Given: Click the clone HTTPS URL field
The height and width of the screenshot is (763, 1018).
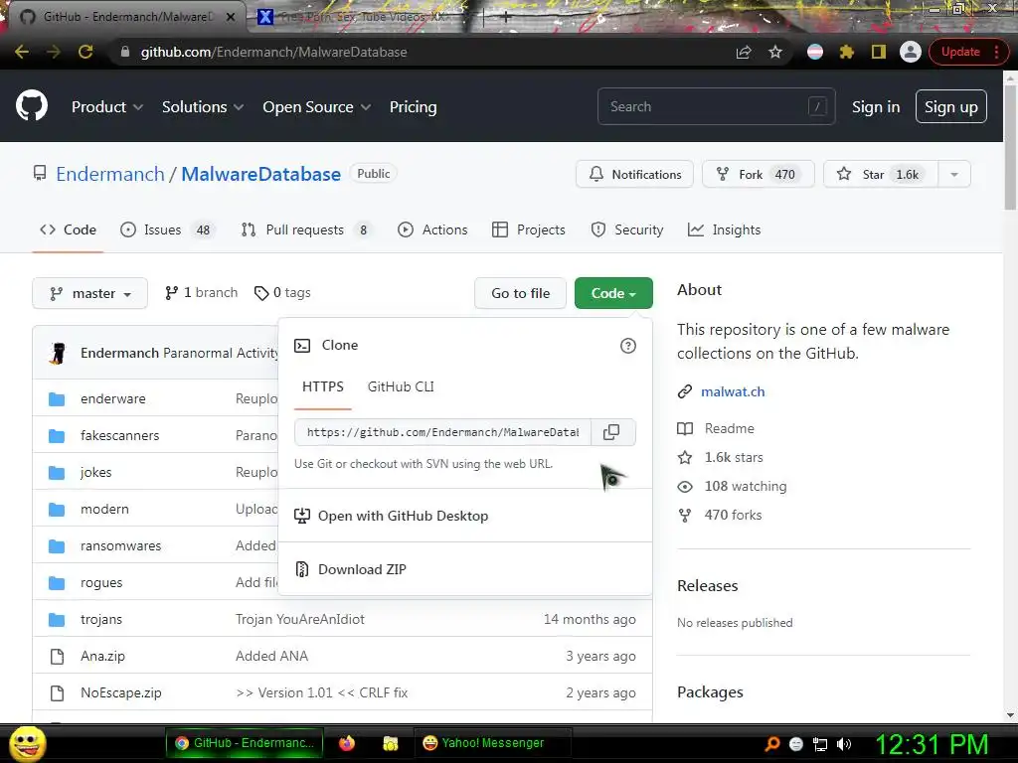Looking at the screenshot, I should (442, 432).
